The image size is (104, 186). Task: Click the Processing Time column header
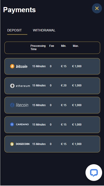point(38,47)
